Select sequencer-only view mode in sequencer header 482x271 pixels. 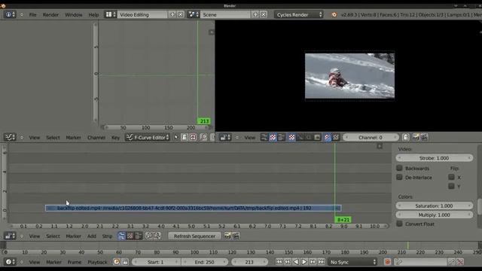121,236
